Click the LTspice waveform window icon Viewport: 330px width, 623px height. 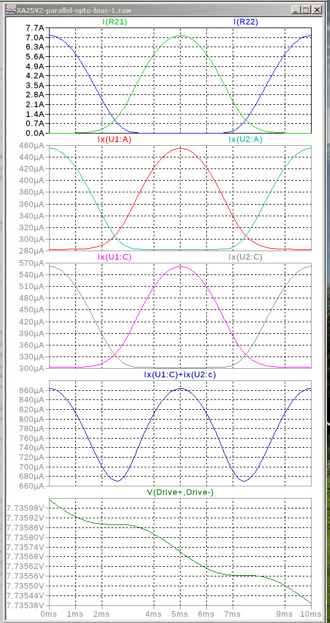tap(11, 10)
